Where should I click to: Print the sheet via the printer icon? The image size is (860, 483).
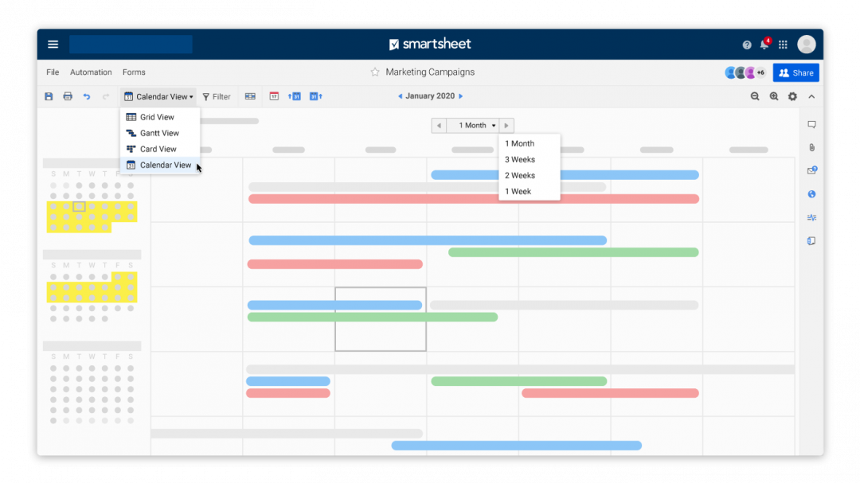point(68,95)
